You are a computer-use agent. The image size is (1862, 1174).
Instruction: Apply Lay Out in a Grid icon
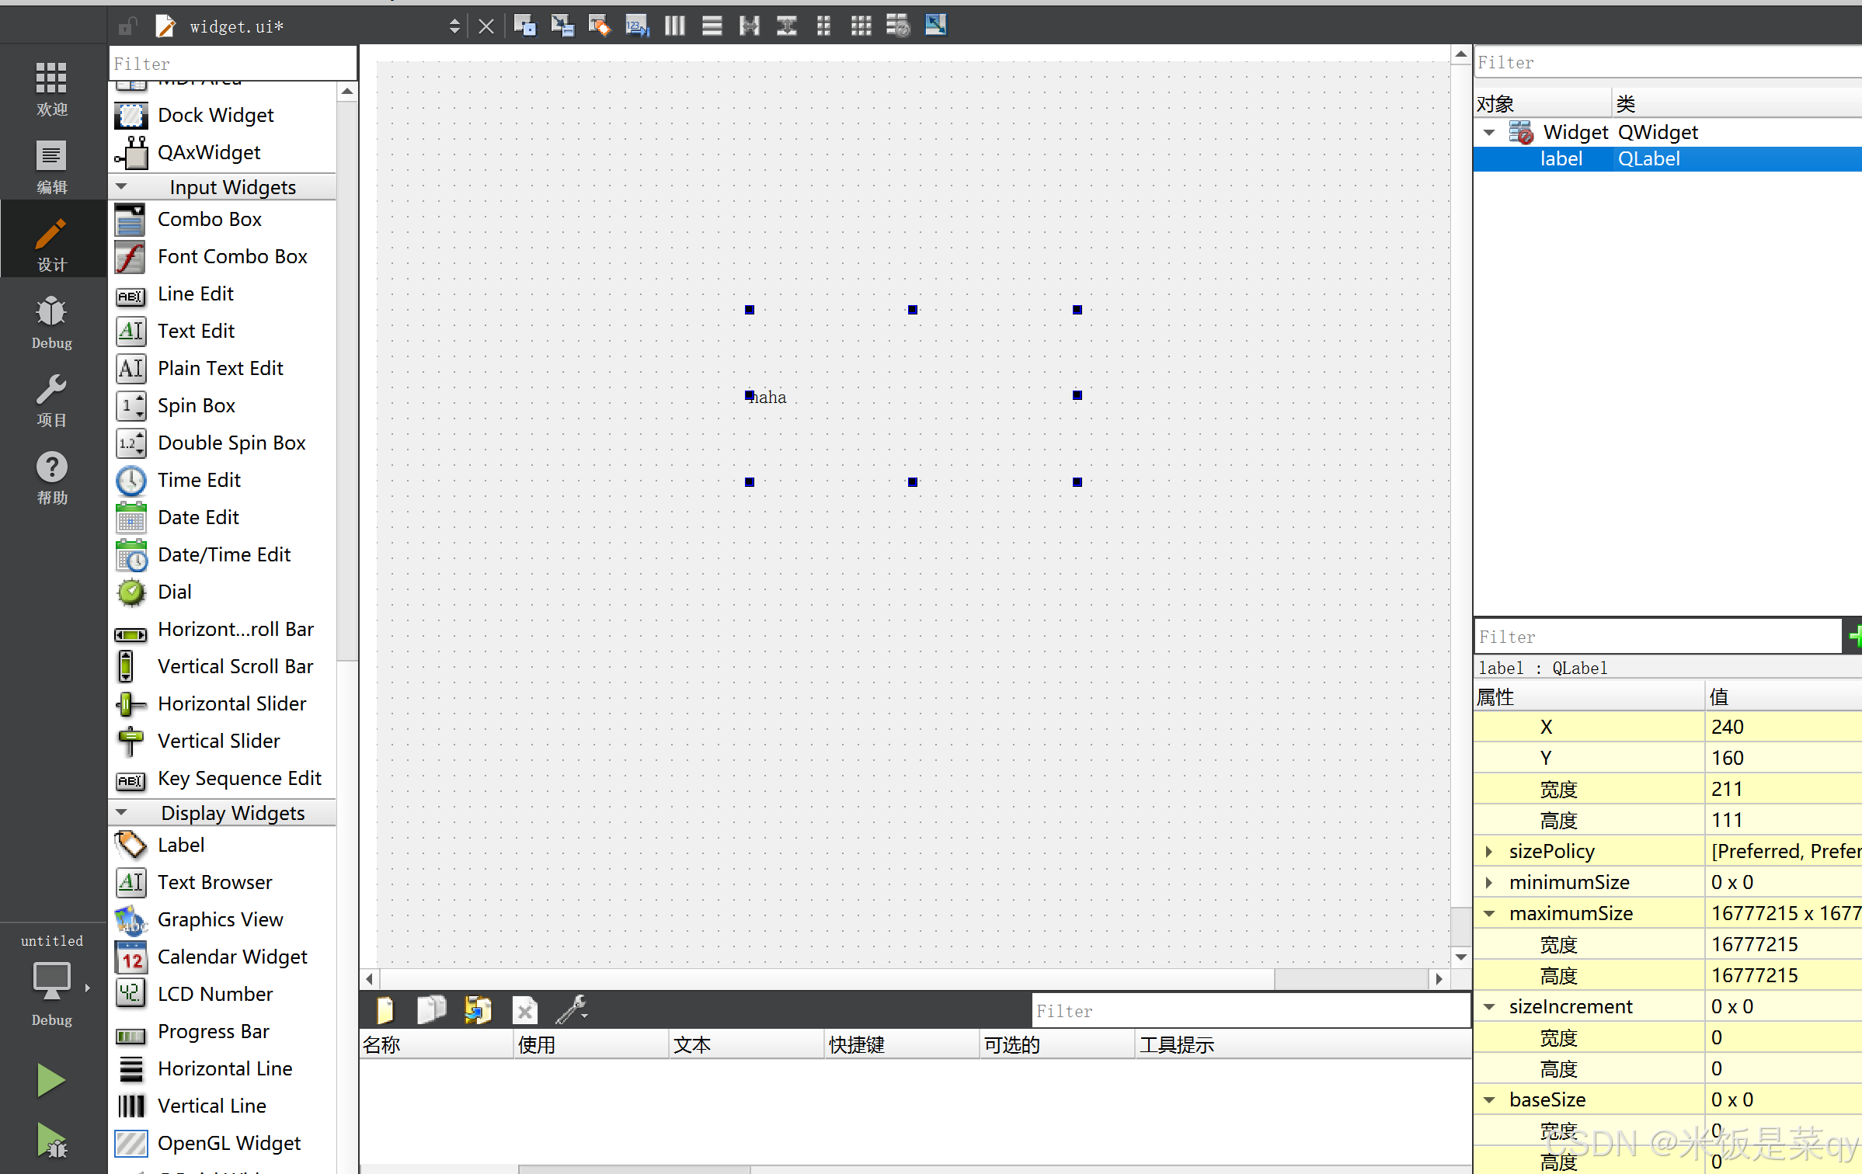click(x=861, y=26)
